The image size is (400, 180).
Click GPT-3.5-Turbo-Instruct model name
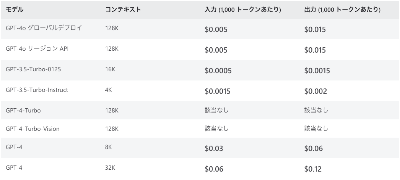pos(37,90)
